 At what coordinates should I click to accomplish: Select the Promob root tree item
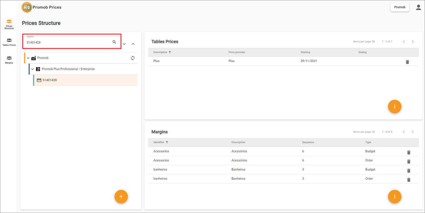click(81, 58)
